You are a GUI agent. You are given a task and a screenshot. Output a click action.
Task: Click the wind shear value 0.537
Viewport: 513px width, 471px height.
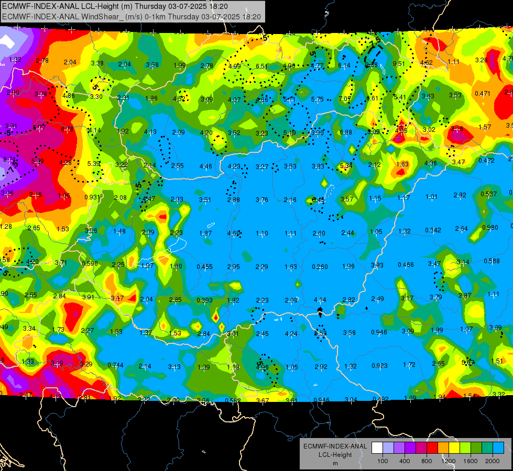[489, 194]
